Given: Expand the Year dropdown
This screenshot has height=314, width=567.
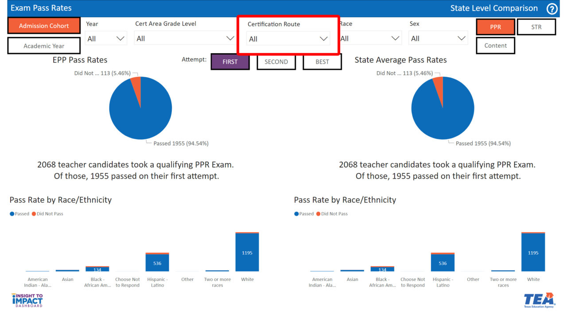Looking at the screenshot, I should point(106,38).
